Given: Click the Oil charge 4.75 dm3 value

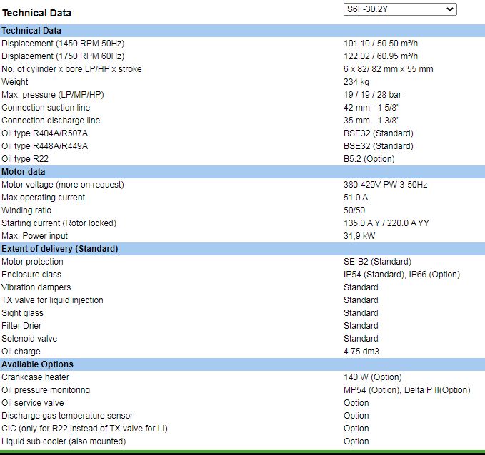Looking at the screenshot, I should pyautogui.click(x=361, y=352).
